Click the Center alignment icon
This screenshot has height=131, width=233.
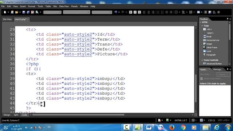tap(149, 12)
